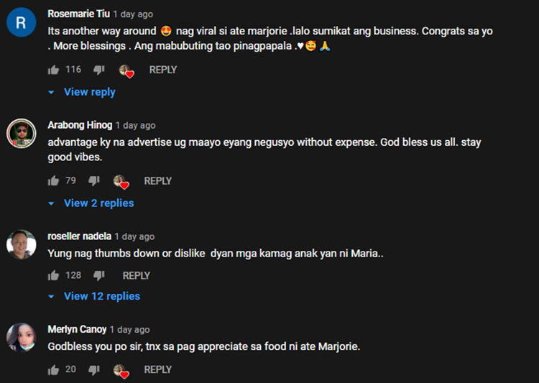The width and height of the screenshot is (539, 383).
Task: Reply to roseller nadela's comment
Action: coord(137,276)
